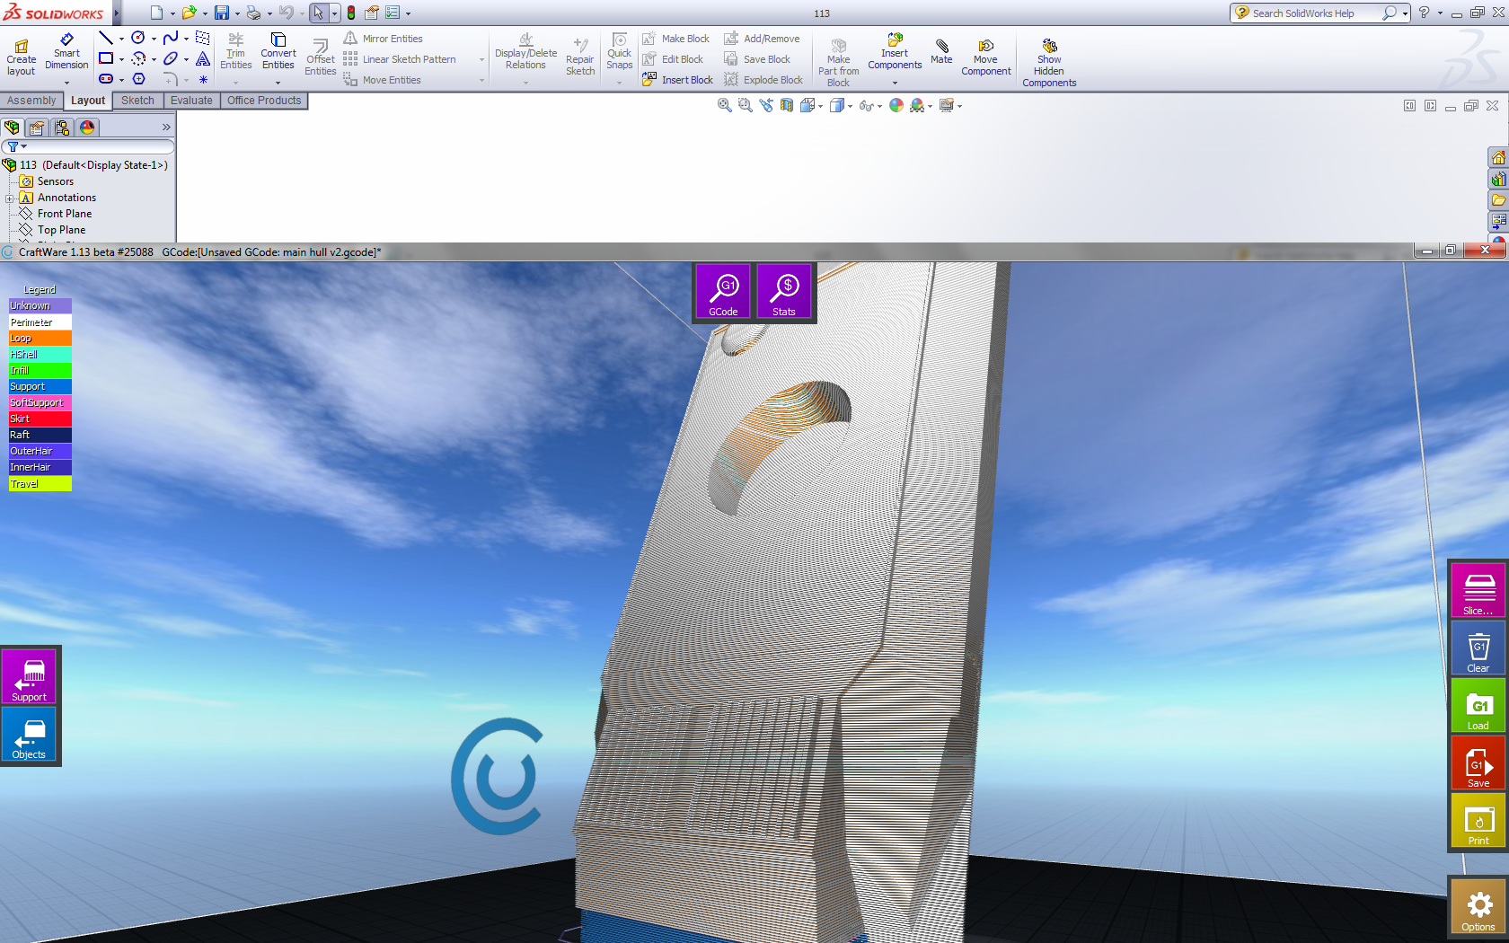Expand the Insert Components dropdown arrow
This screenshot has width=1509, height=943.
895,83
